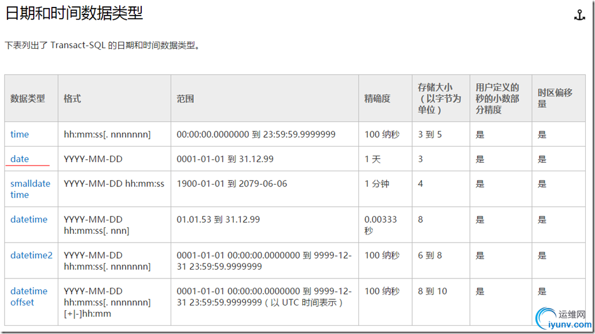
Task: Click the 8 到 10 storage size cell
Action: (x=432, y=291)
